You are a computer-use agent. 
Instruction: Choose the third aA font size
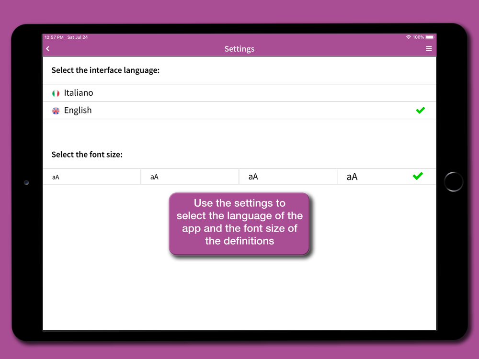point(288,177)
